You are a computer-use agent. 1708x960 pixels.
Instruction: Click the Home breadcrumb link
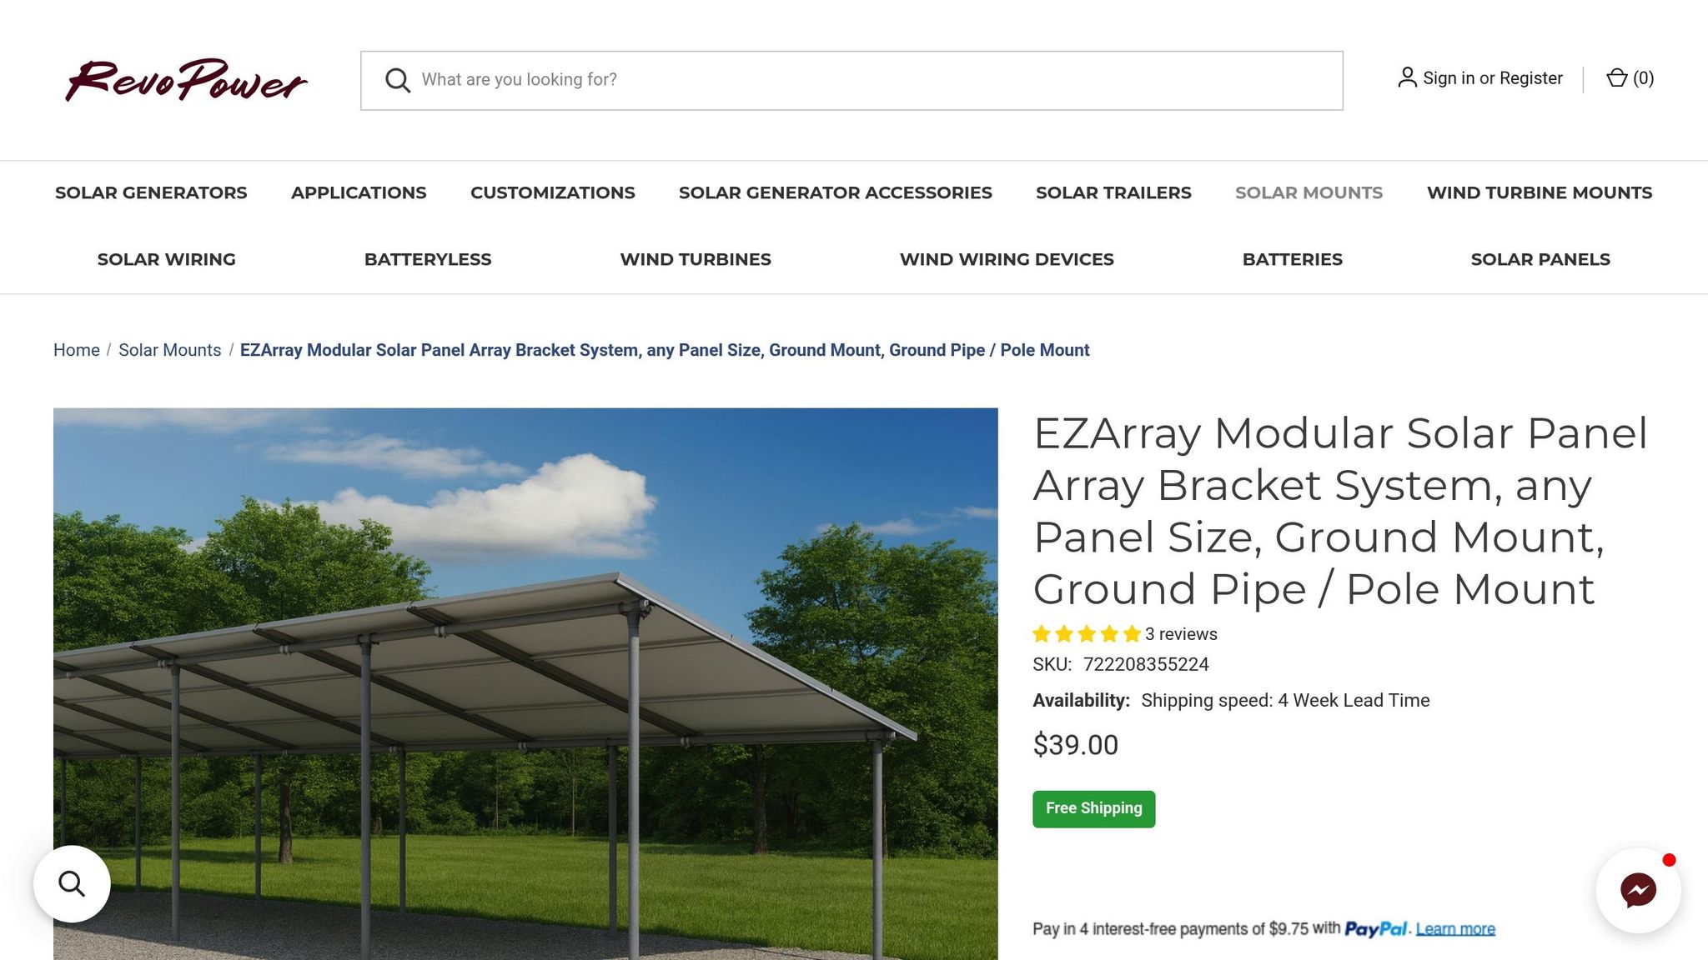click(x=76, y=350)
